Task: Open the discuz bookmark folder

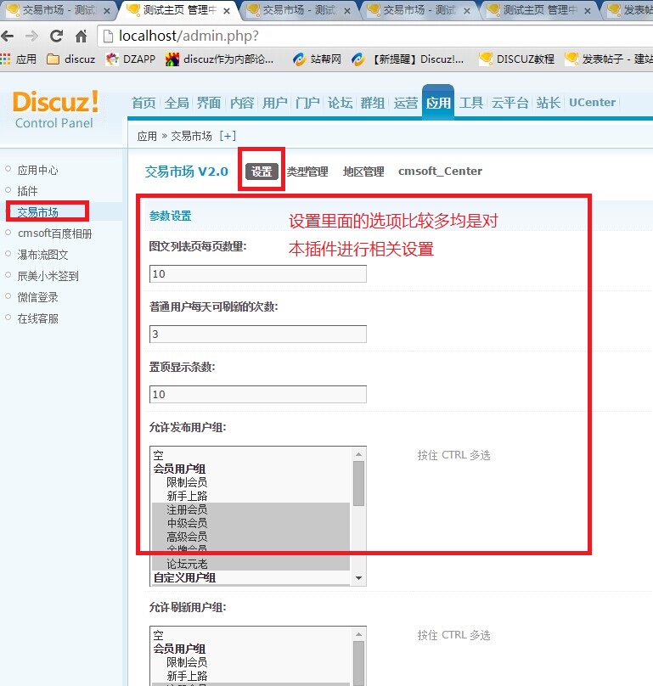Action: pyautogui.click(x=70, y=59)
